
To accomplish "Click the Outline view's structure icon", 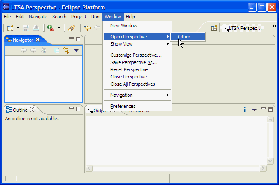I will click(9, 110).
